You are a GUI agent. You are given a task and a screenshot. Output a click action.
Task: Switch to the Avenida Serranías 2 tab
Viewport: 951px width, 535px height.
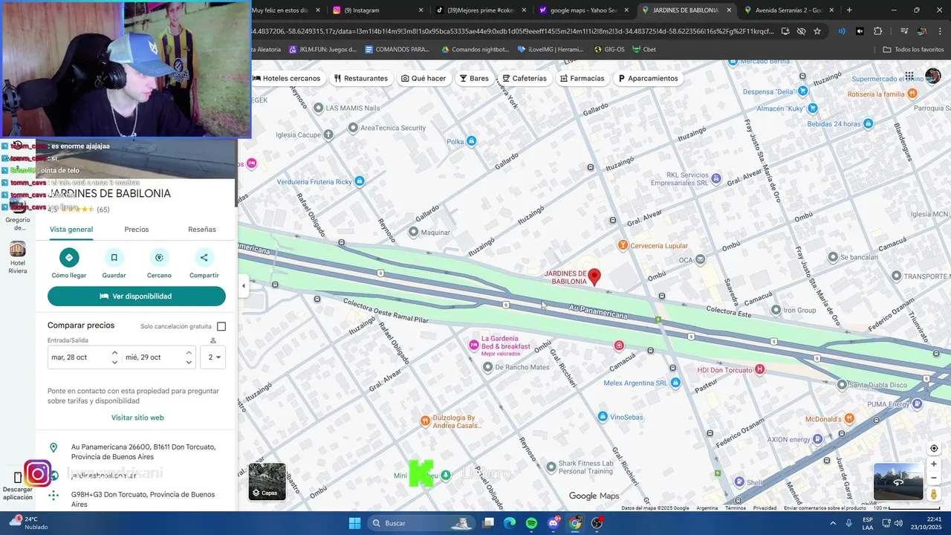788,10
